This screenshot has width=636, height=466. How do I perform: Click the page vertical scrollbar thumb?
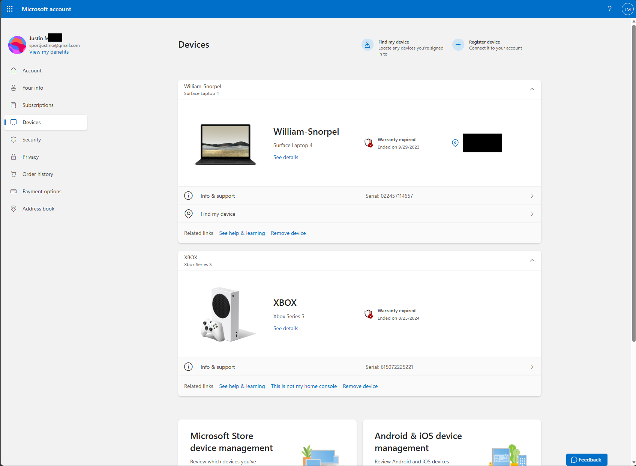pyautogui.click(x=634, y=183)
